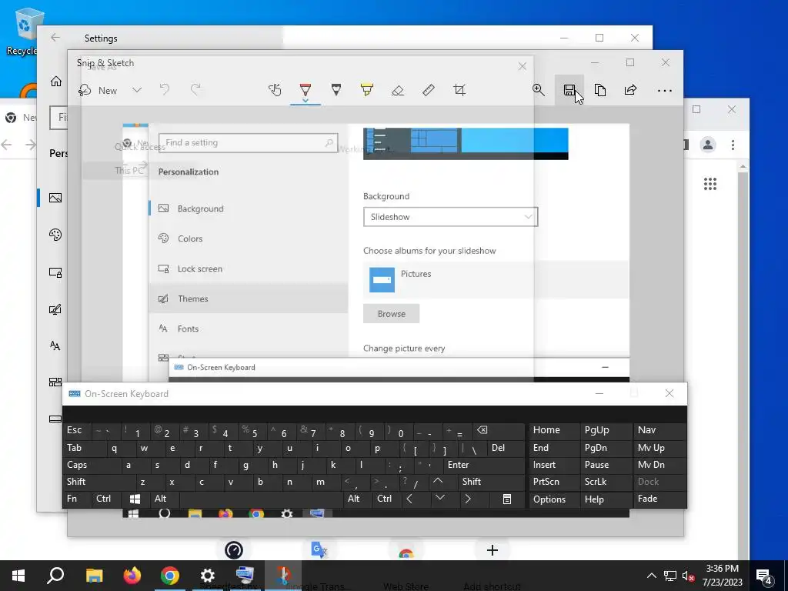This screenshot has height=591, width=788.
Task: Open Themes icon in Settings sidebar
Action: pyautogui.click(x=55, y=309)
